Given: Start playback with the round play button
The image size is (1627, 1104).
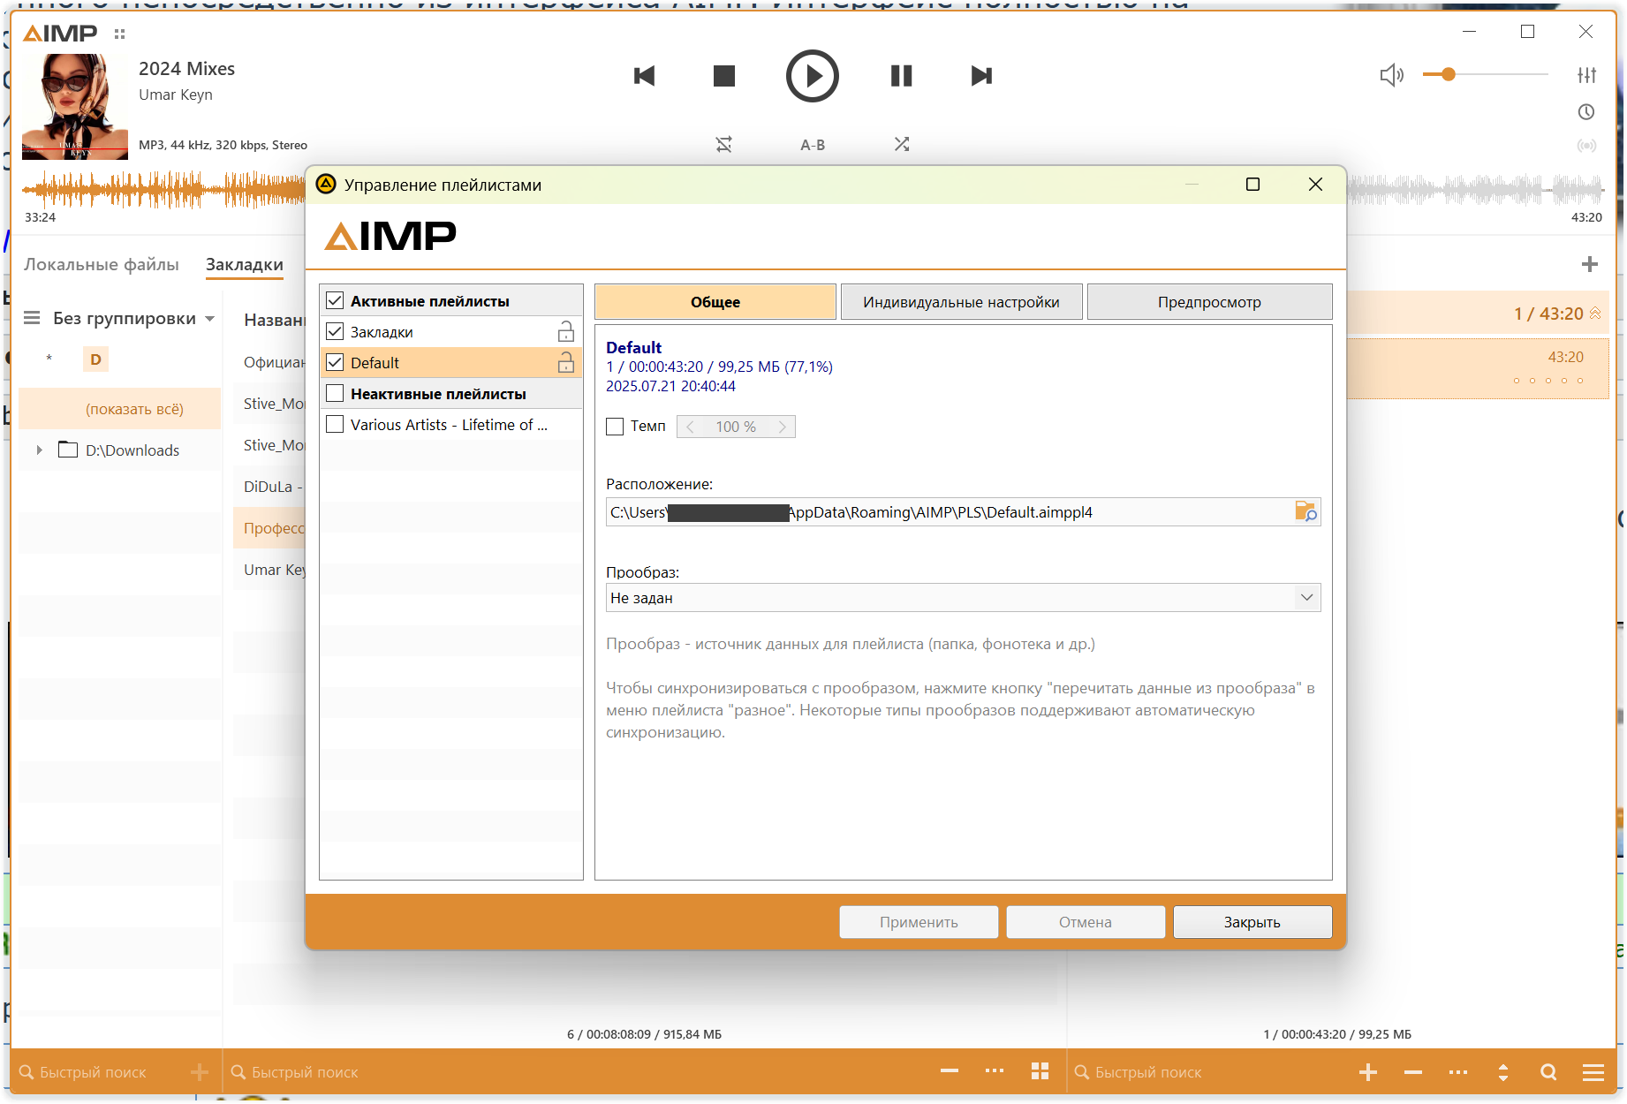Looking at the screenshot, I should [x=812, y=76].
